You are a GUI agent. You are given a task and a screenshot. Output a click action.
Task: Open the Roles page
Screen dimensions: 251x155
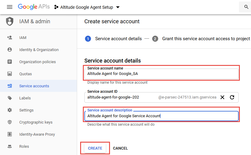coord(24,147)
